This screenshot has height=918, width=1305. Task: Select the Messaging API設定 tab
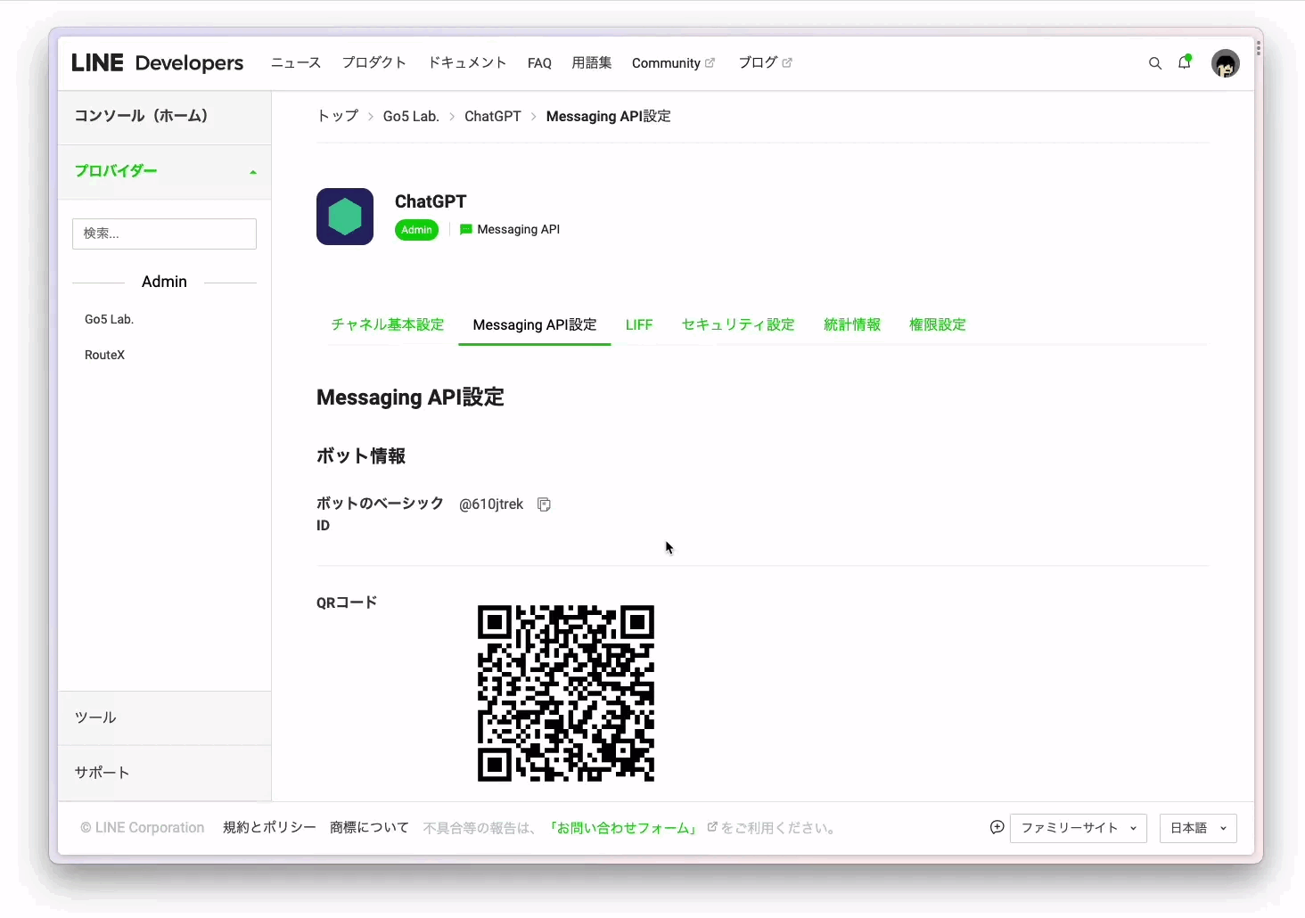(535, 324)
